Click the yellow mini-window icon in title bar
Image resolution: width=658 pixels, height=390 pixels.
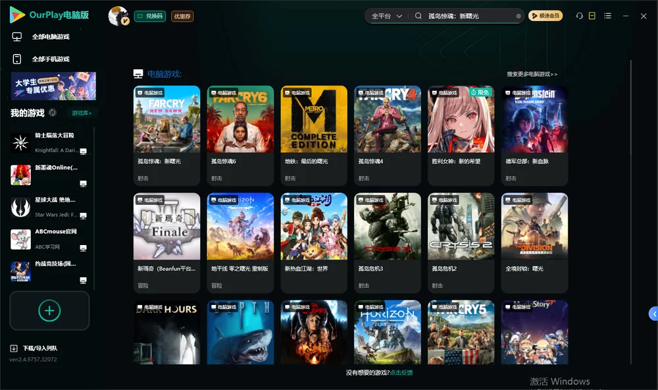tap(592, 16)
